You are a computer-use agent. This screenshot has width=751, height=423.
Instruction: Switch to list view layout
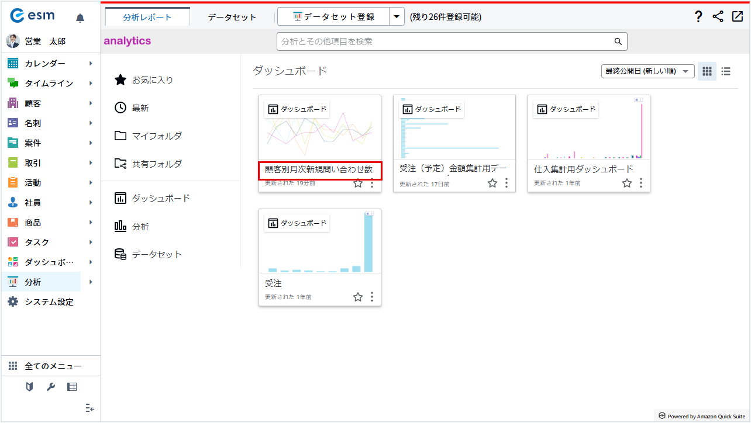[726, 71]
